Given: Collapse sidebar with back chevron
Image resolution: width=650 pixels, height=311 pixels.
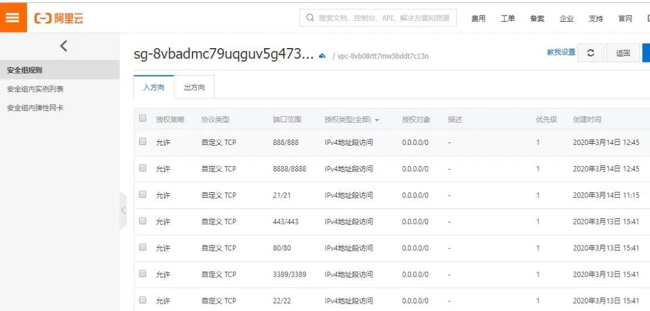Looking at the screenshot, I should click(63, 46).
